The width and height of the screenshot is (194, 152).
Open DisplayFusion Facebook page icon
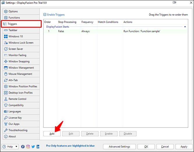point(23,147)
